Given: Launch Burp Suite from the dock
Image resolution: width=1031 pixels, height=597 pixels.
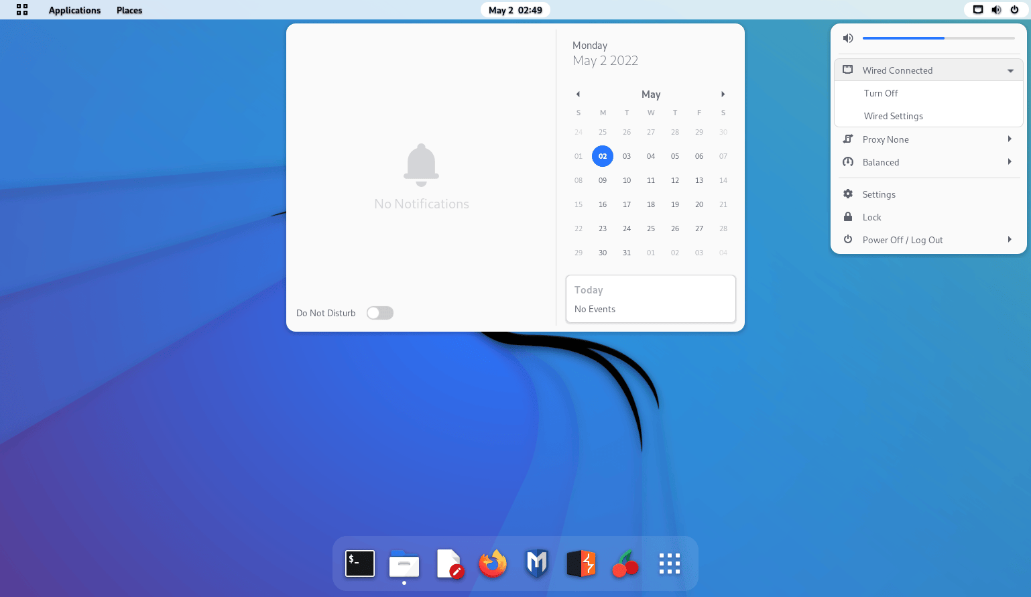Looking at the screenshot, I should click(581, 563).
